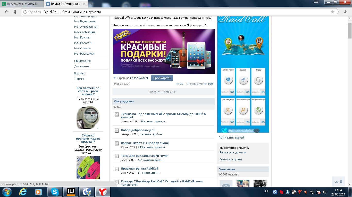Click 'Перейти к записи' bar

click(x=163, y=92)
